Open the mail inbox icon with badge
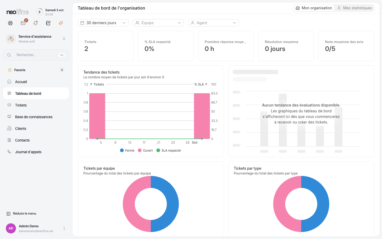 23,23
